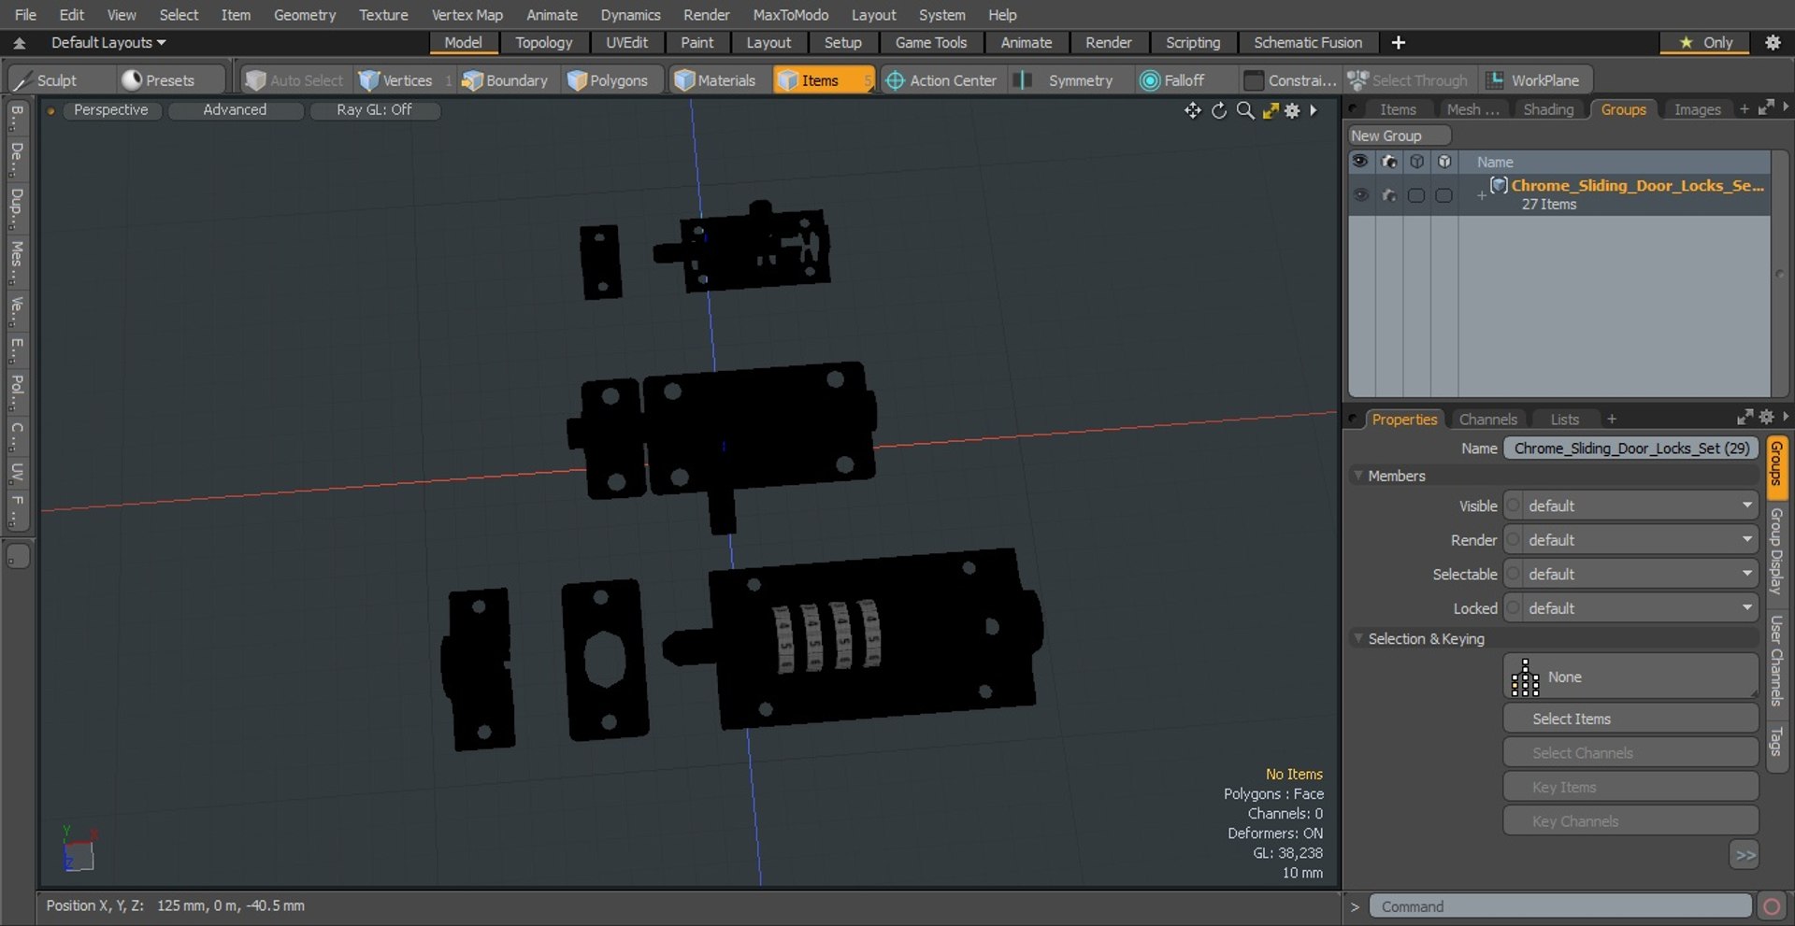This screenshot has height=926, width=1795.
Task: Switch to the Channels tab
Action: pyautogui.click(x=1487, y=420)
